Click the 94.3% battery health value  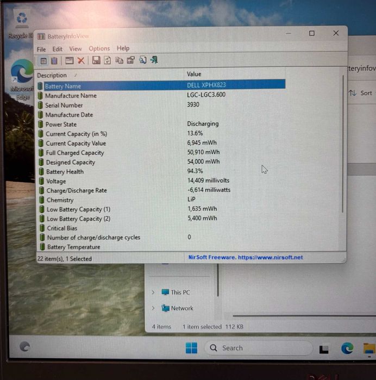195,171
